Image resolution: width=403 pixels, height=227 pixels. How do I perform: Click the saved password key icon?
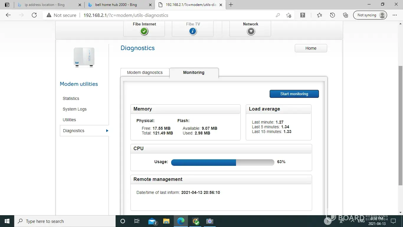click(278, 15)
